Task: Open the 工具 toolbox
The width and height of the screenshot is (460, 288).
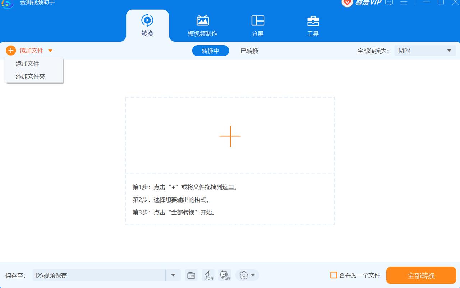Action: (x=313, y=25)
